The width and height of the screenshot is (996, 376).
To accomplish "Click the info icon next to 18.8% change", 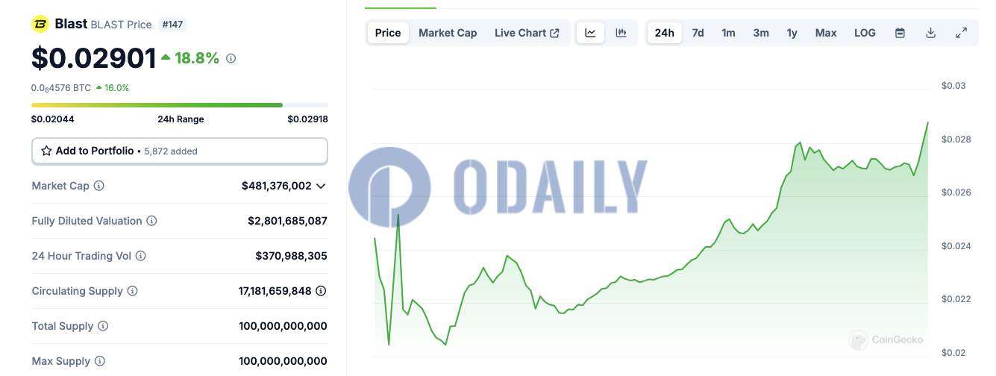I will click(x=231, y=58).
